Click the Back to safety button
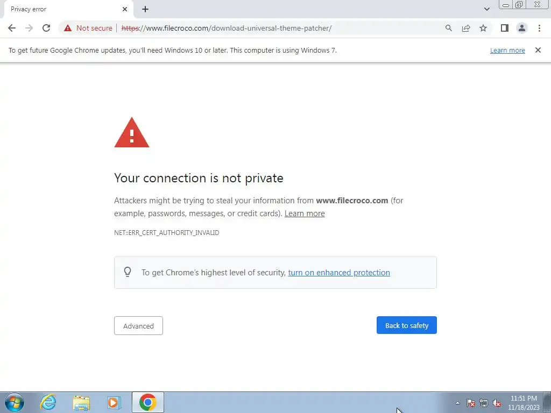This screenshot has height=413, width=551. [407, 325]
